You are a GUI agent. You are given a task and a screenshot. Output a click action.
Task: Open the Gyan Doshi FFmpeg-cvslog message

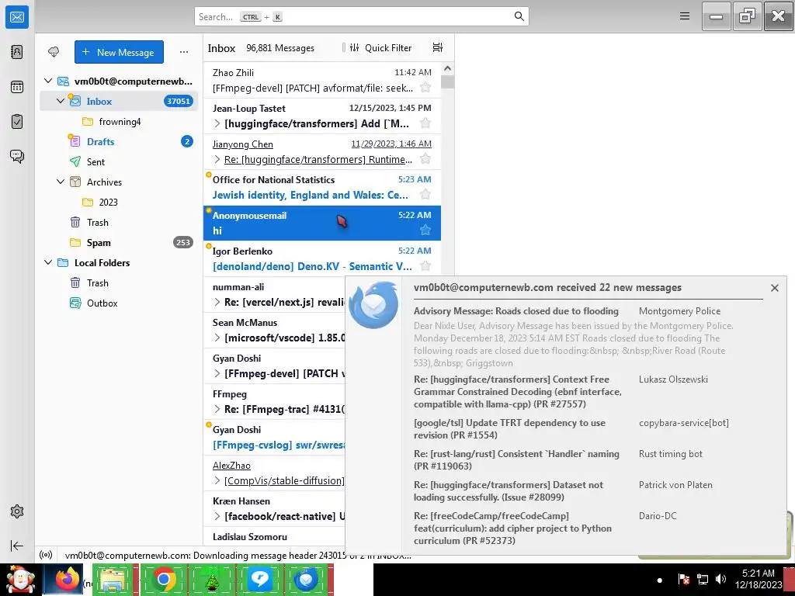pyautogui.click(x=274, y=438)
